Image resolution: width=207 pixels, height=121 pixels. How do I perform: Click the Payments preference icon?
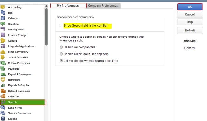pos(3,69)
